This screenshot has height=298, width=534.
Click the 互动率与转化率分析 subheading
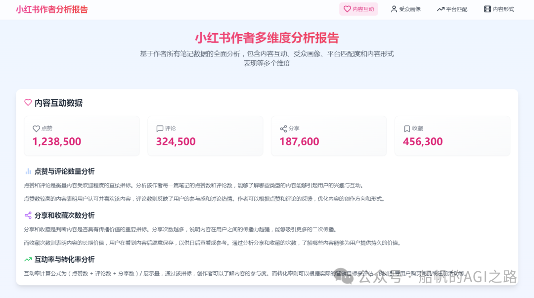click(65, 259)
